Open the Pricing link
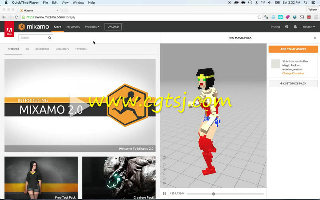This screenshot has height=200, width=320. 275,27
